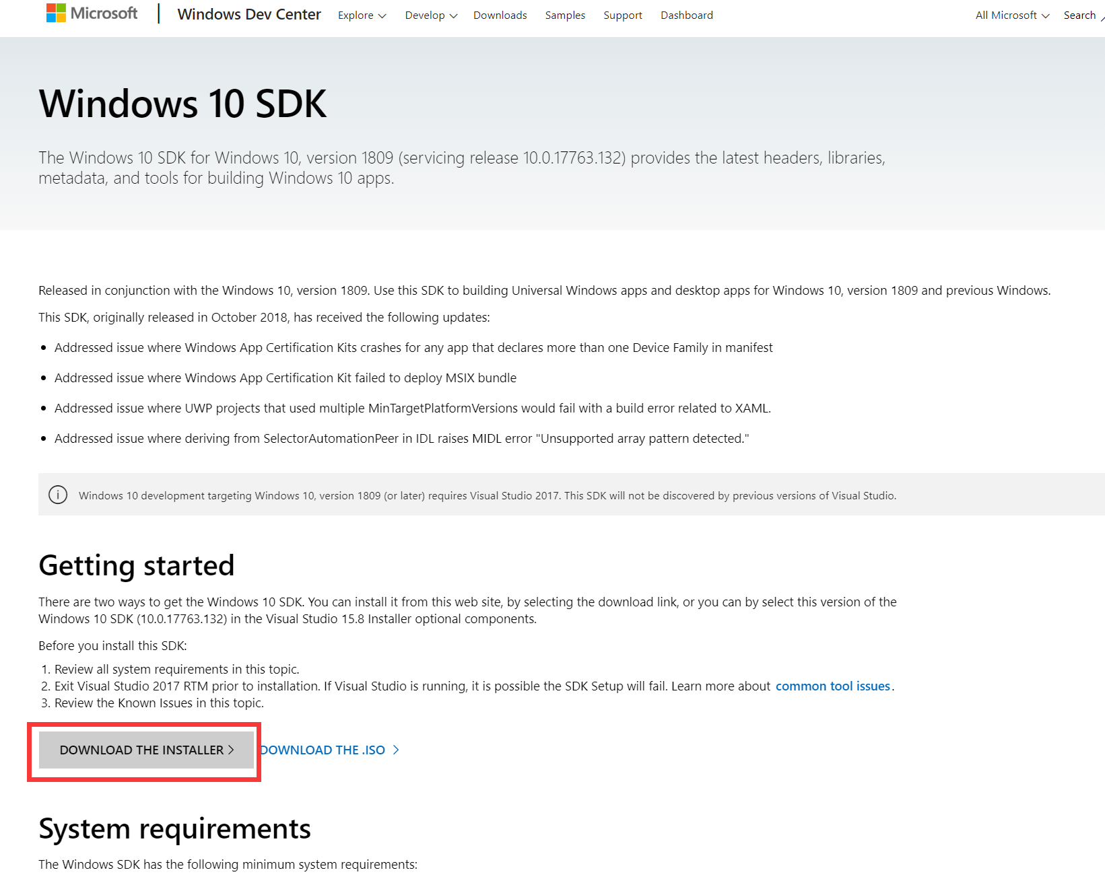This screenshot has width=1105, height=893.
Task: Select Samples in the nav bar
Action: 564,15
